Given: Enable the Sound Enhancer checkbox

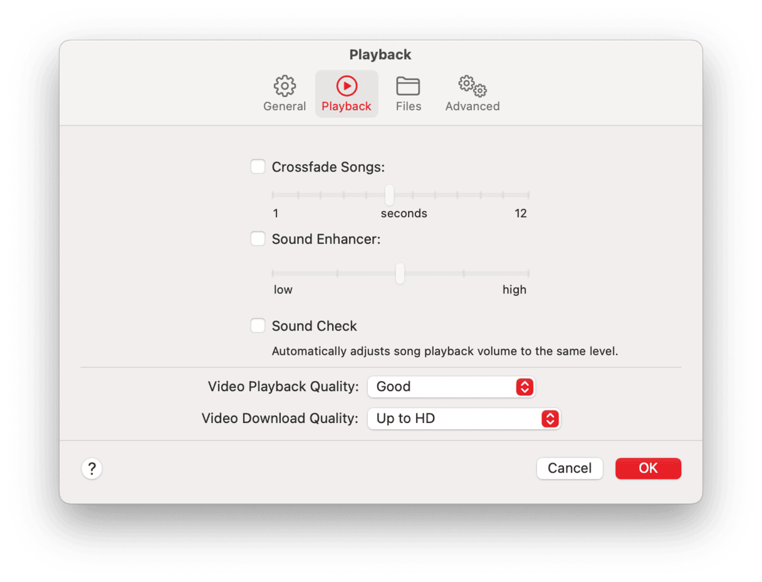Looking at the screenshot, I should [x=258, y=239].
